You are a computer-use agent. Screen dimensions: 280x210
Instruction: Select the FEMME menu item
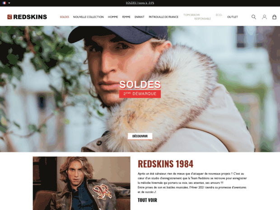126,17
